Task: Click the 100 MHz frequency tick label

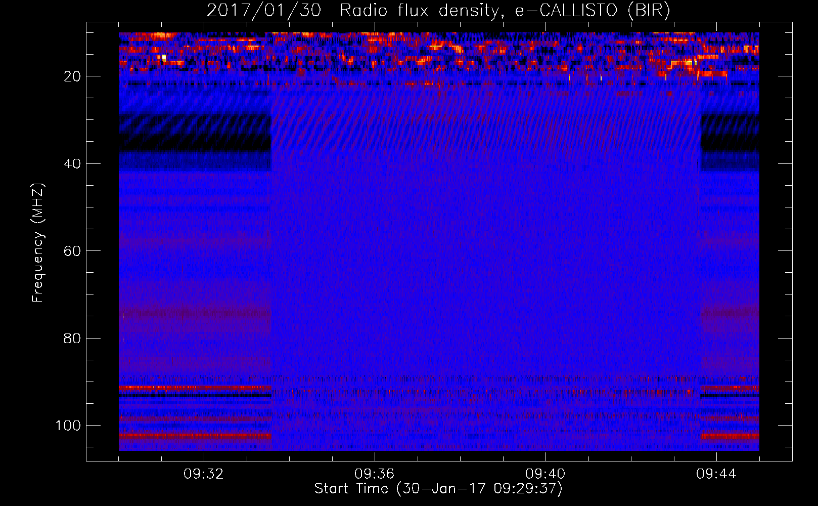Action: tap(68, 426)
